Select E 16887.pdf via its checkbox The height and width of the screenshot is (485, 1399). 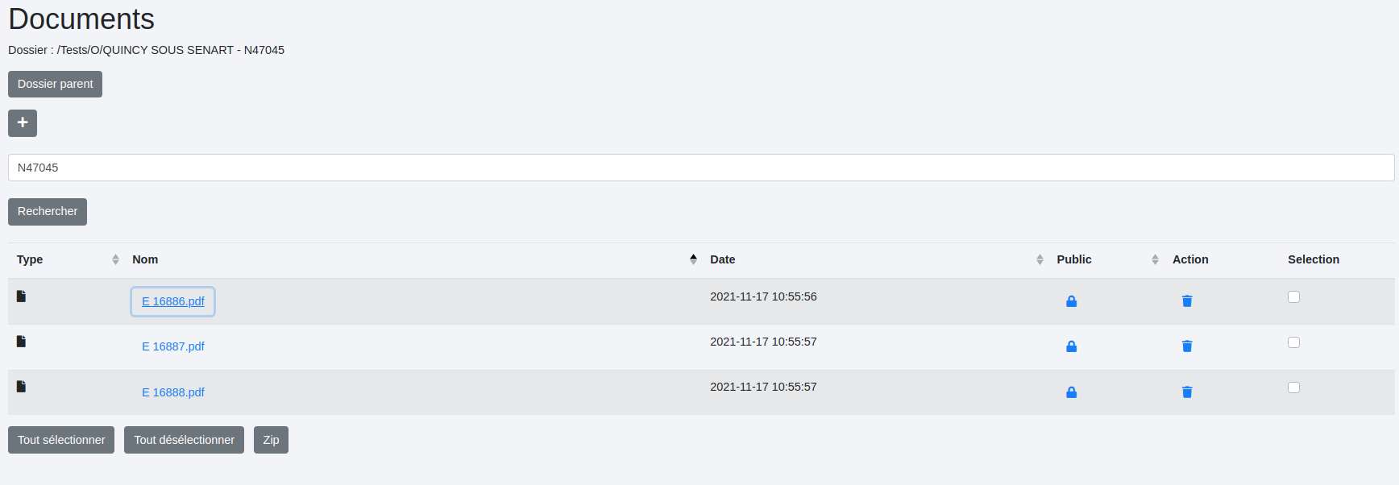click(x=1293, y=342)
